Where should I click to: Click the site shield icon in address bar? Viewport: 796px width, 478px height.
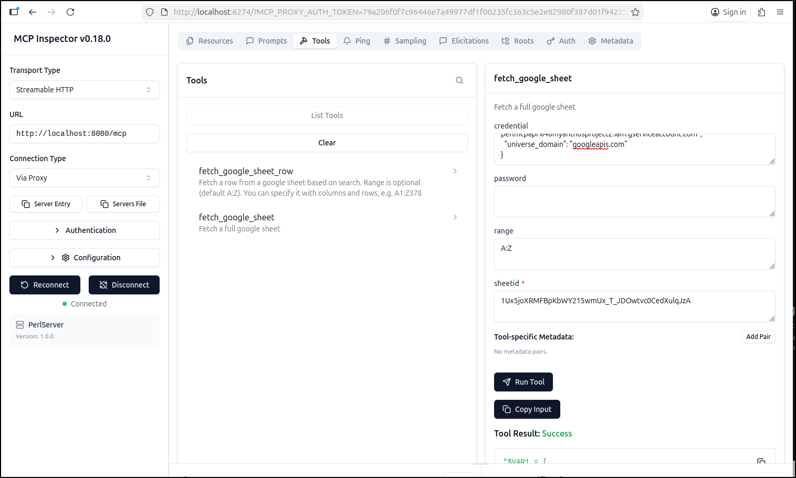tap(150, 12)
